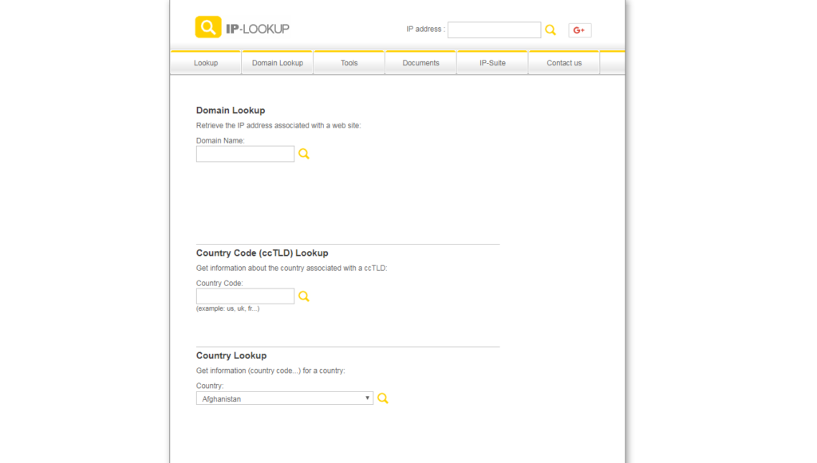
Task: Click the search icon next to Country Code
Action: pyautogui.click(x=304, y=296)
